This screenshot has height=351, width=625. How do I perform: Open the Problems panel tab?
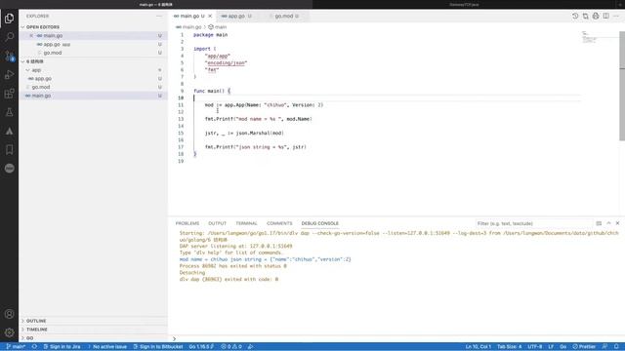[187, 223]
